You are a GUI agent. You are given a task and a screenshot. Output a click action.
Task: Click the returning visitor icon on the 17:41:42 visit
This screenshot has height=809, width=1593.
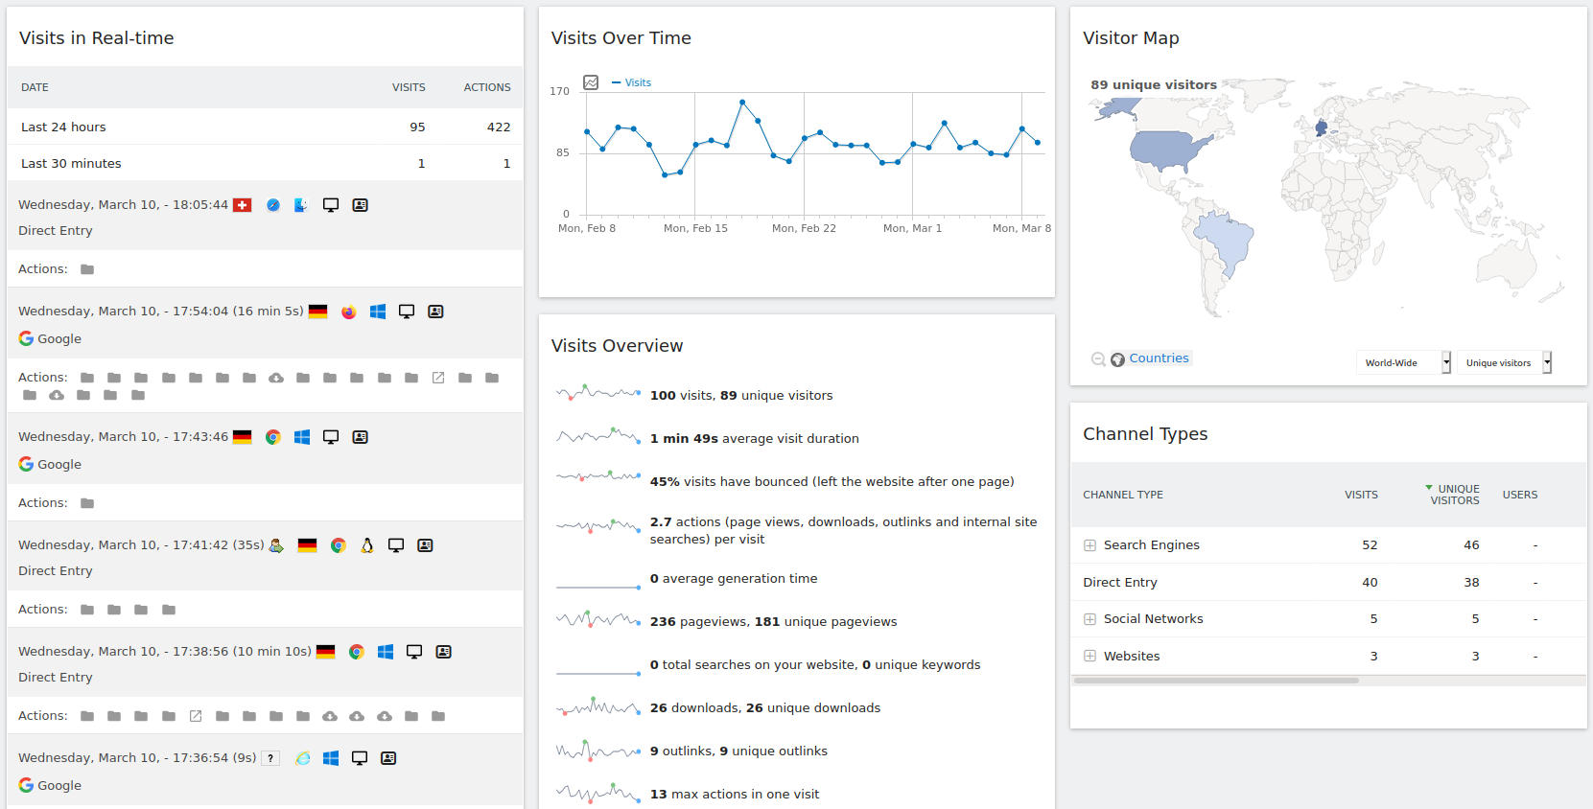[276, 545]
